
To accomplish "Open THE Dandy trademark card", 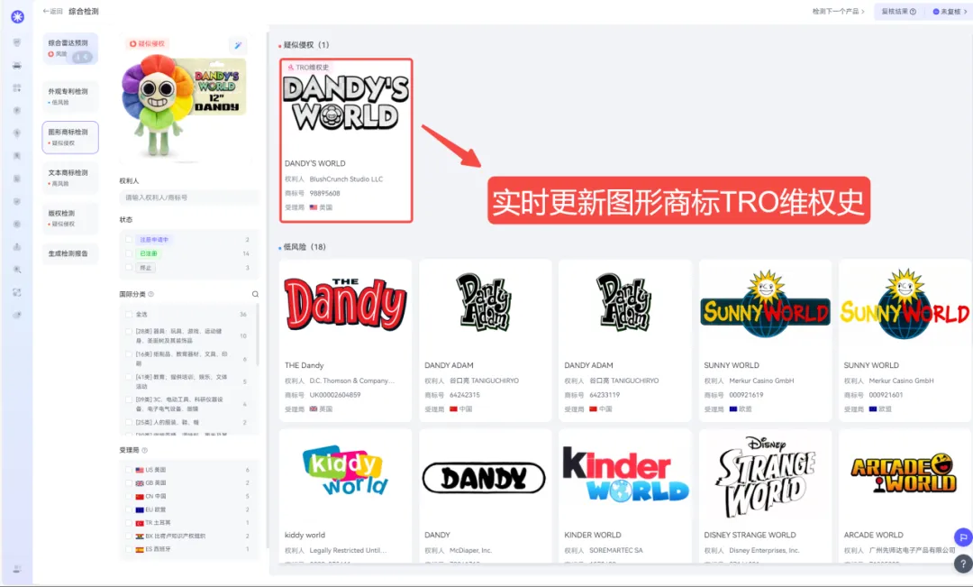I will (346, 341).
